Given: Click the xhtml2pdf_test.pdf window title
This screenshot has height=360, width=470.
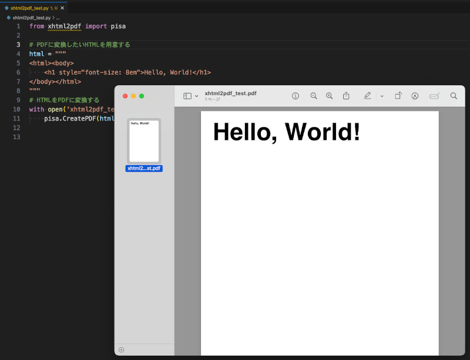Looking at the screenshot, I should [230, 93].
